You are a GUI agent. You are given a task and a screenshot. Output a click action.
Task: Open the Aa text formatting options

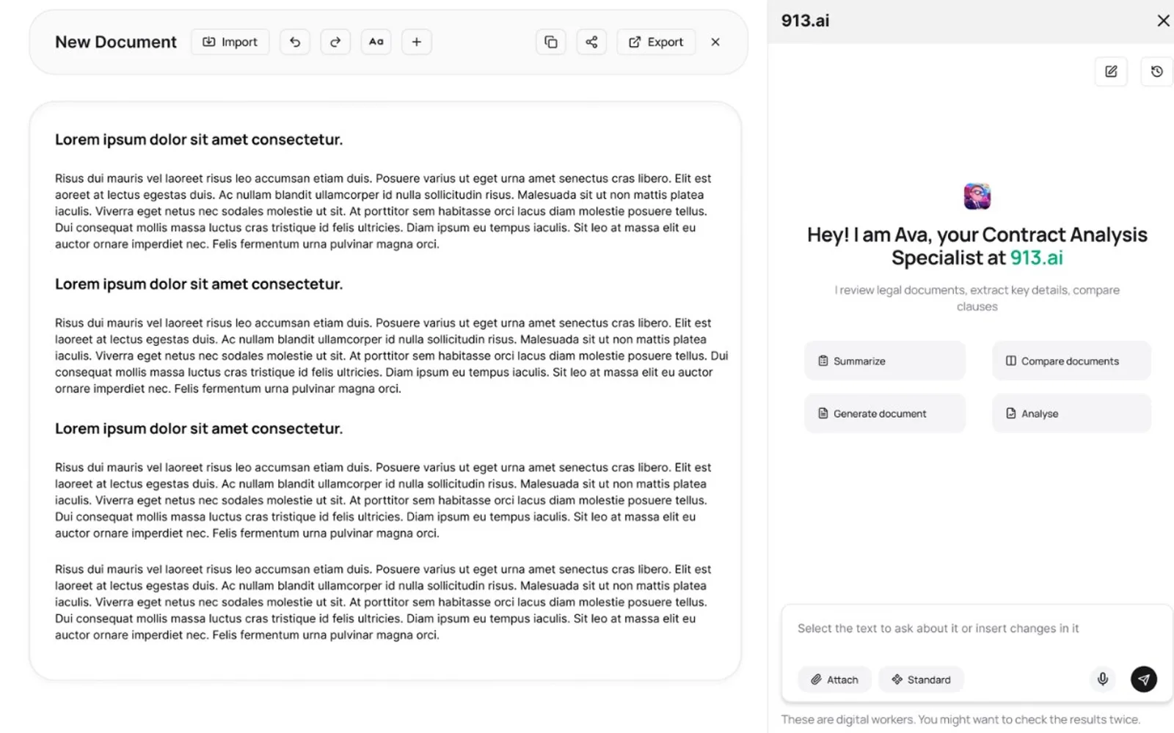(x=376, y=42)
